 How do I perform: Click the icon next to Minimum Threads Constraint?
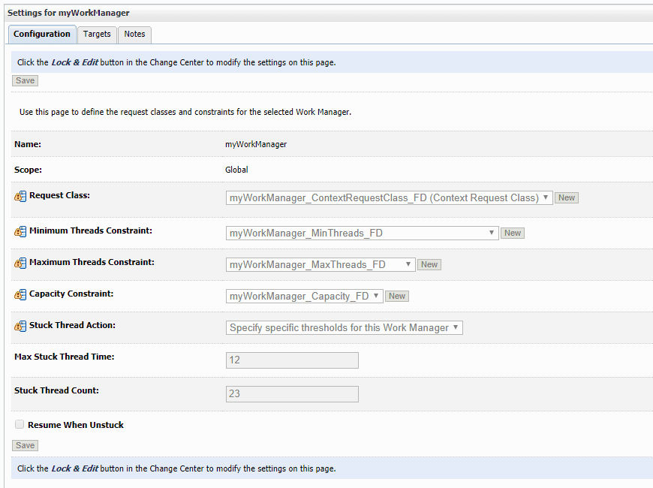[20, 231]
